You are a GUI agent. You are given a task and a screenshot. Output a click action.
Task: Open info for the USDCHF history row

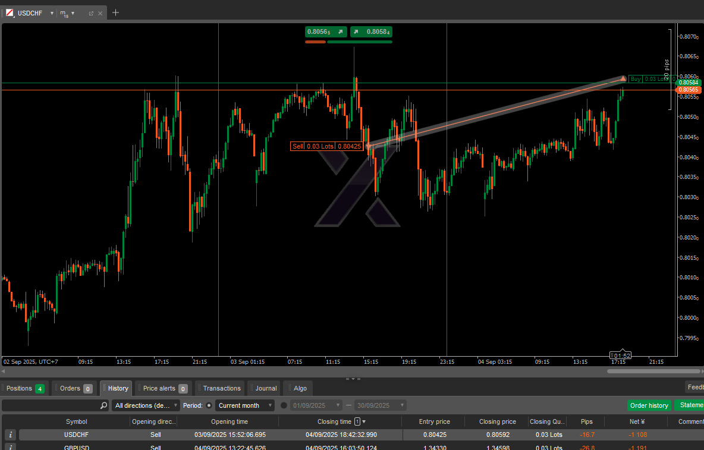(x=10, y=435)
